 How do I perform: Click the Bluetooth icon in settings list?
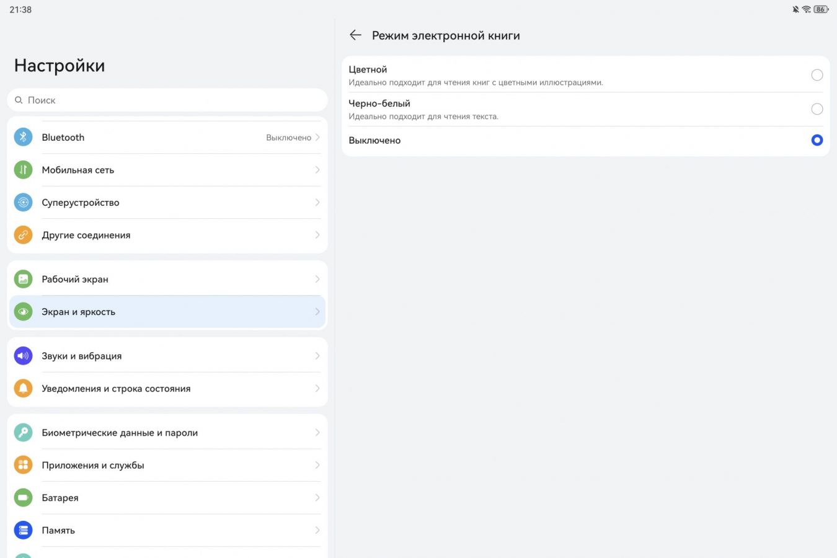tap(23, 137)
